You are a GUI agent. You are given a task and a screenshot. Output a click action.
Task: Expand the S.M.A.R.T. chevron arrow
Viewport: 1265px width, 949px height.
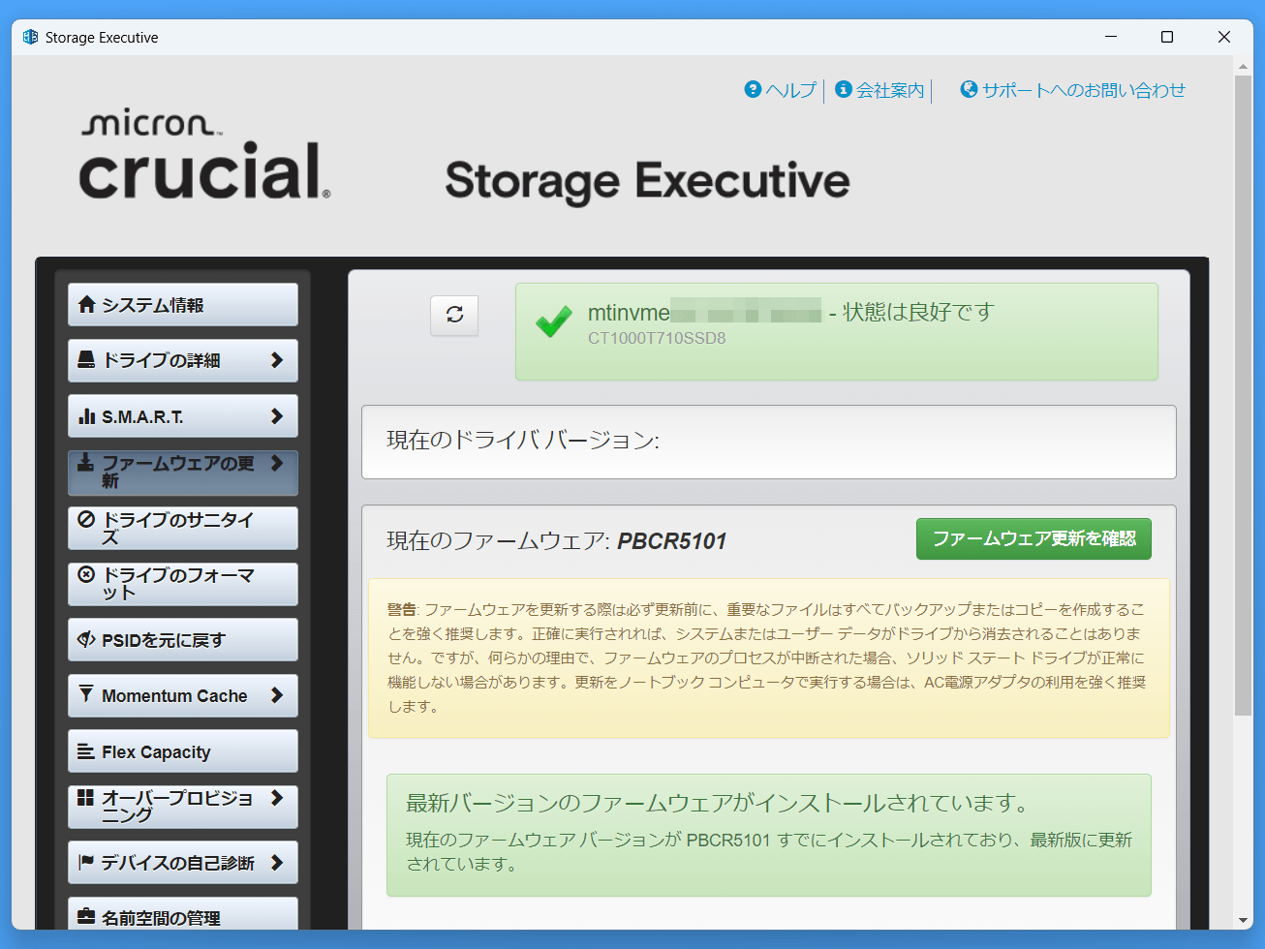pos(277,416)
